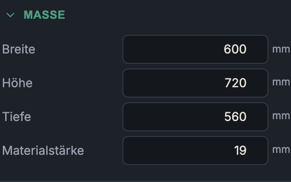Click empty header space beside MASSE title
This screenshot has width=291, height=182.
[176, 15]
